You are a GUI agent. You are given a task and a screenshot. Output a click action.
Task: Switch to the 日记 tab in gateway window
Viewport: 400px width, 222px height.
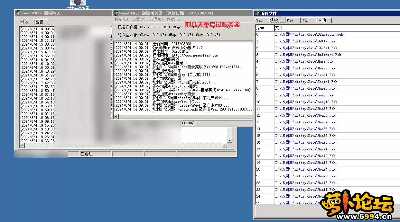click(x=24, y=22)
